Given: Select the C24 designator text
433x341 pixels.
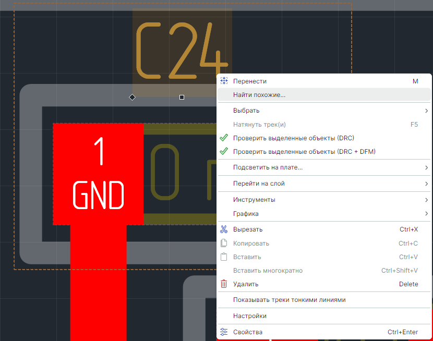Looking at the screenshot, I should coord(182,50).
